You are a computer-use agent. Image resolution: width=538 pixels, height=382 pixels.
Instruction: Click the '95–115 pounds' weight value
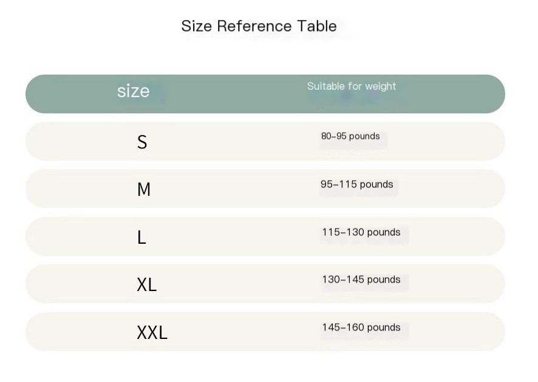click(x=356, y=184)
